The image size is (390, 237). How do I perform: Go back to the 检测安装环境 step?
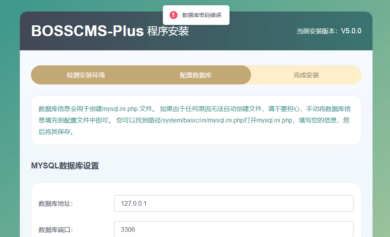[86, 75]
